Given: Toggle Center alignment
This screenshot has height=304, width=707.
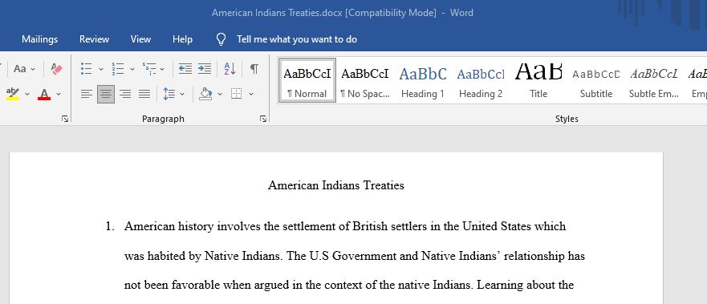Looking at the screenshot, I should (x=106, y=94).
